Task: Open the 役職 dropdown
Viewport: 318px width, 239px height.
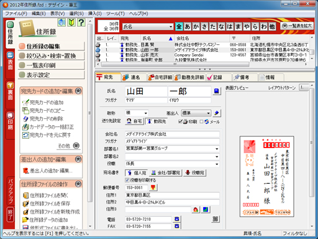Action: coord(217,164)
